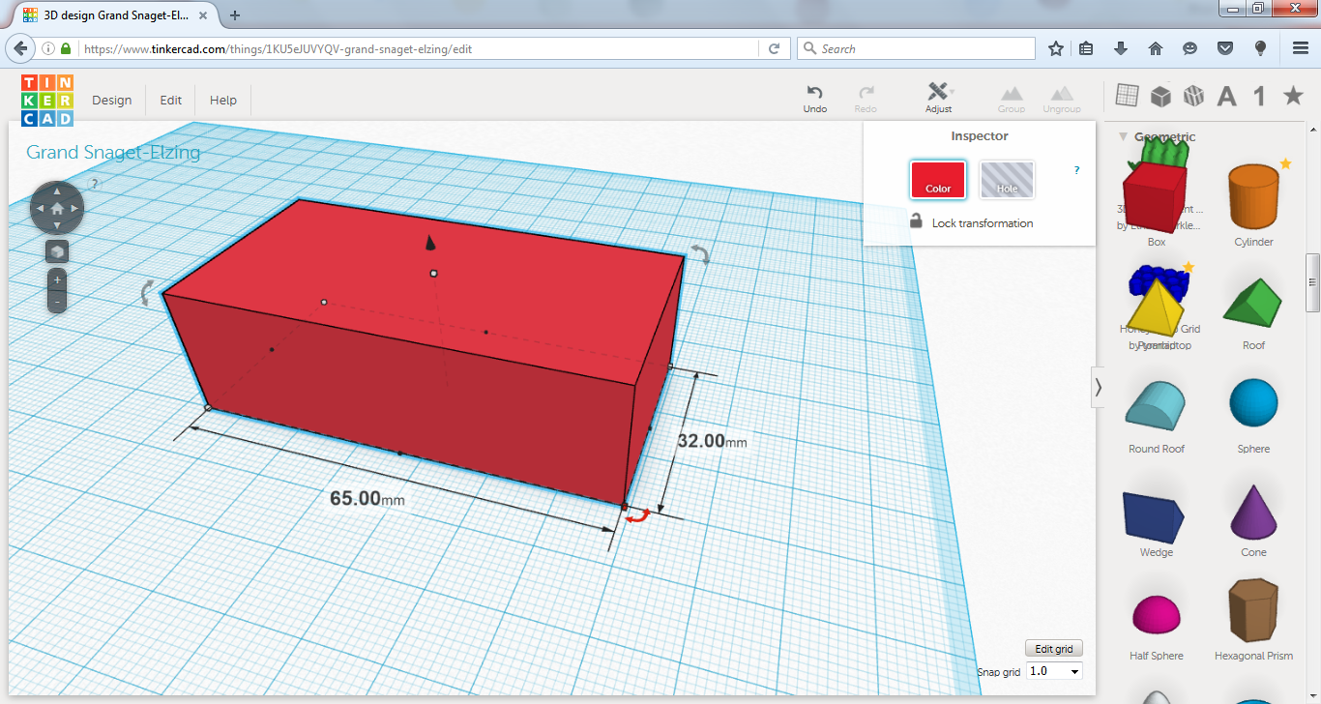Click the browser back button

pyautogui.click(x=20, y=48)
